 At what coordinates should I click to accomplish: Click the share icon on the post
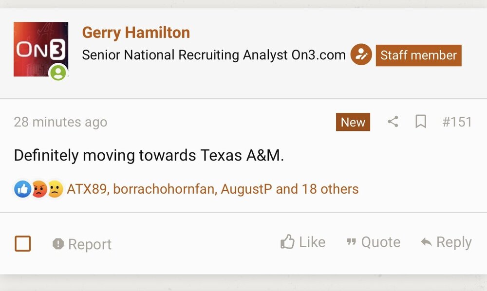(393, 122)
